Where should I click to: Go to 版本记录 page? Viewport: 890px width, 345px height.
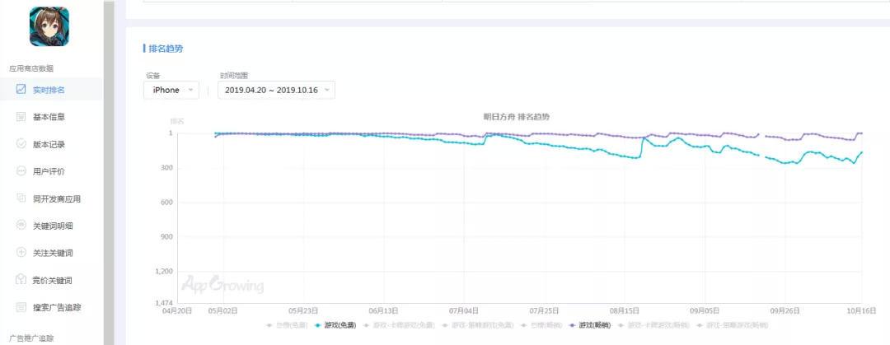pos(49,144)
